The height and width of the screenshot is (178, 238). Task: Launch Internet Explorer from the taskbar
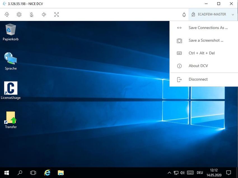click(47, 172)
